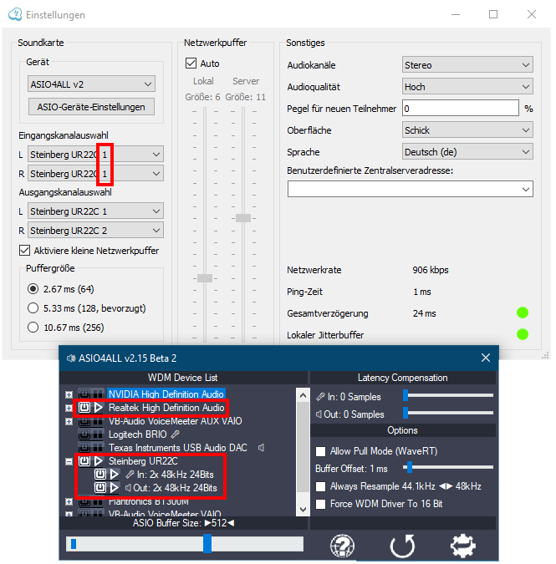Click Buffer Offset 1 ms slider
This screenshot has width=556, height=564.
[410, 467]
